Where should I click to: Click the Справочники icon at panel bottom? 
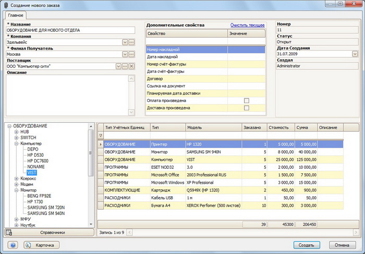pyautogui.click(x=9, y=232)
